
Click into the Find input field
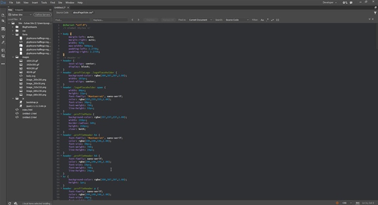[72, 20]
